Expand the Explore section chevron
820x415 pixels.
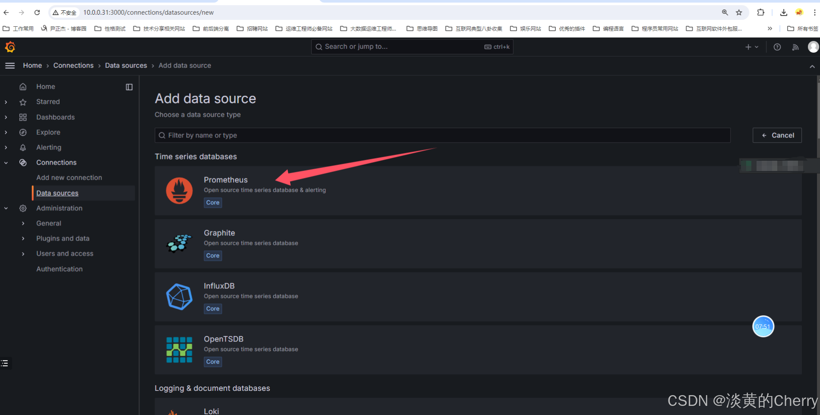click(6, 132)
